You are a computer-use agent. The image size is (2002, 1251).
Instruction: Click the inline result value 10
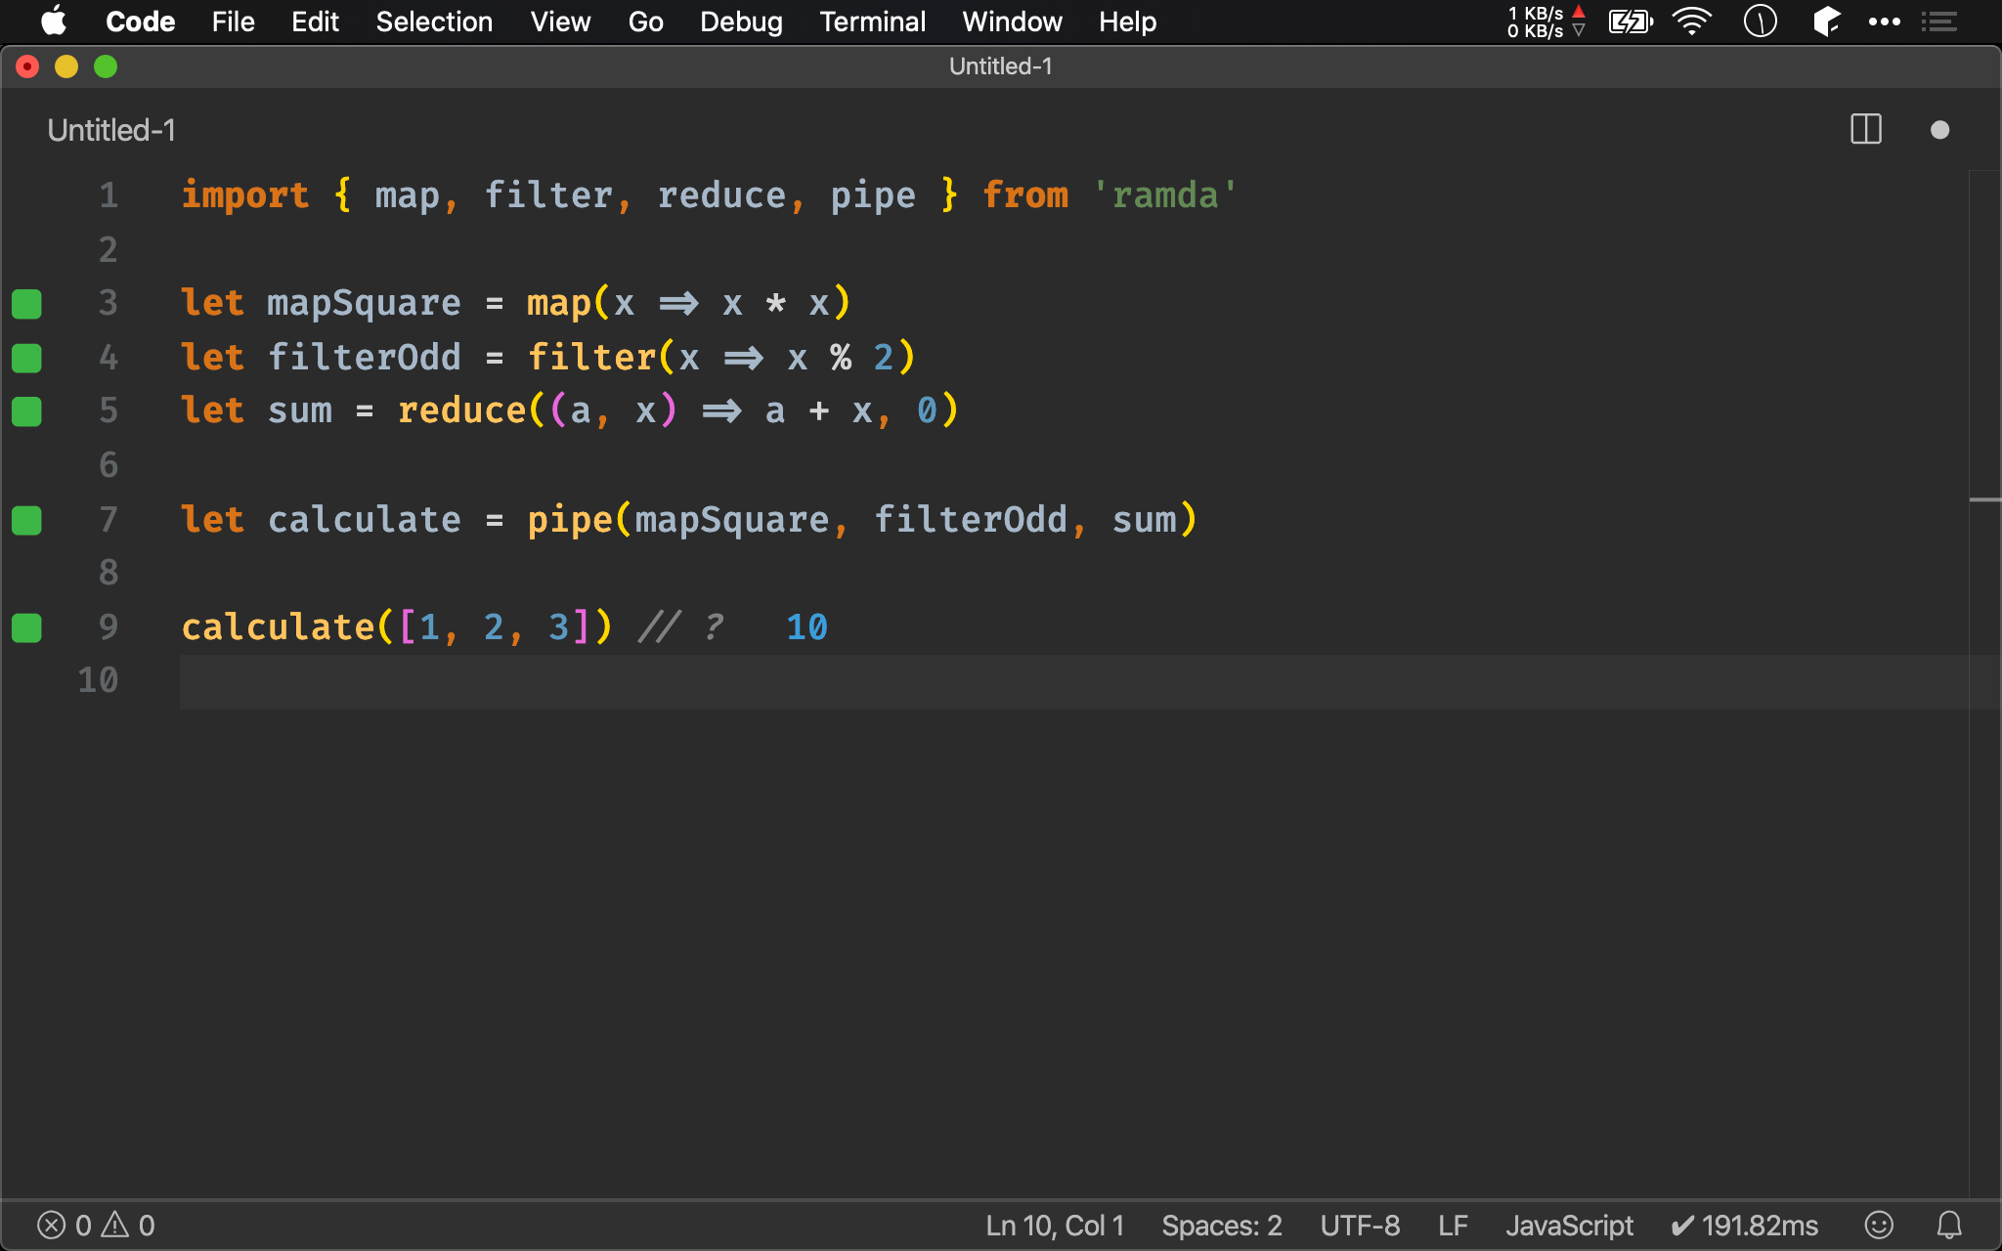pos(806,627)
